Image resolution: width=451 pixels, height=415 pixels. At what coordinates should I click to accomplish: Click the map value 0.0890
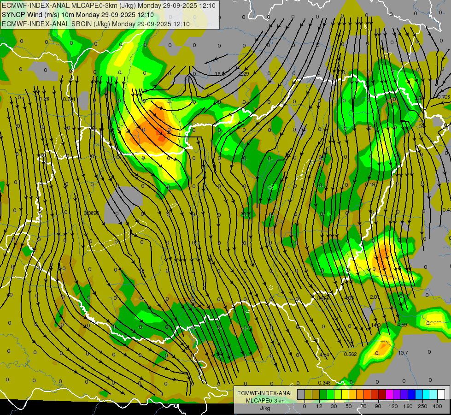(x=92, y=213)
